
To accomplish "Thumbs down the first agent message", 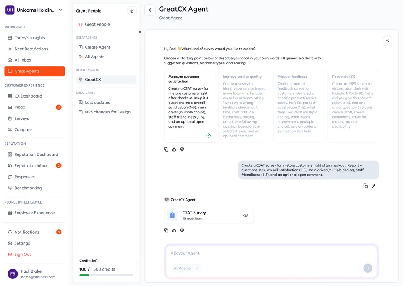I will [x=182, y=149].
